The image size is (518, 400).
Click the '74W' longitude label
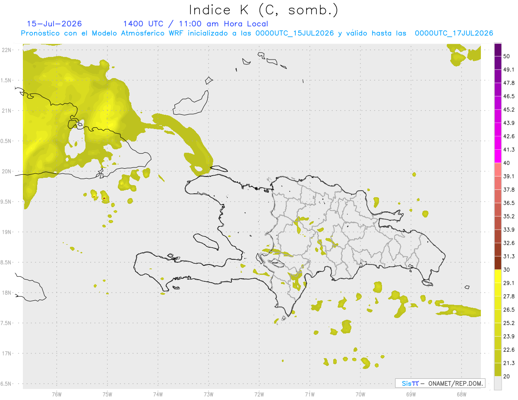tap(158, 394)
